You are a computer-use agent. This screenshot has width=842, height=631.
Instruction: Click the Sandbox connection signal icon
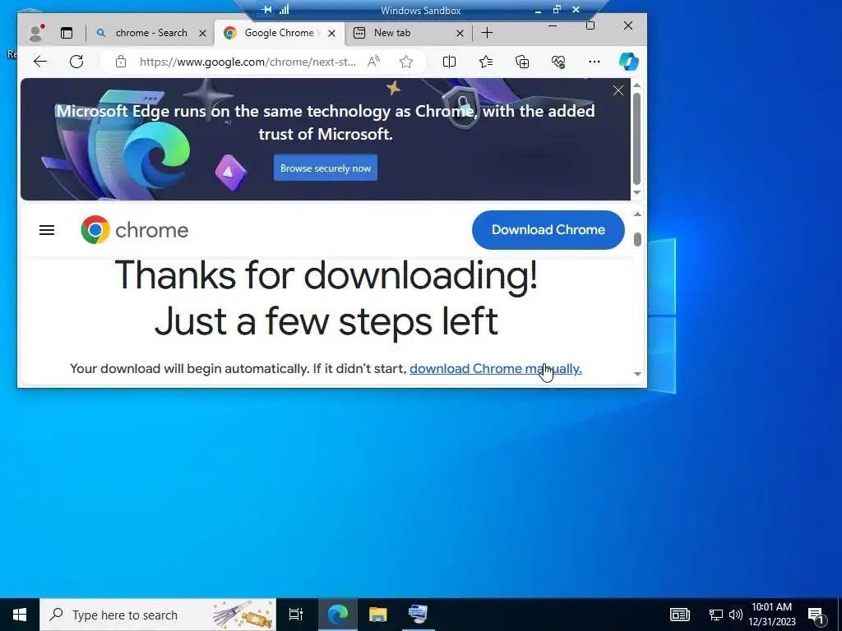pyautogui.click(x=284, y=9)
